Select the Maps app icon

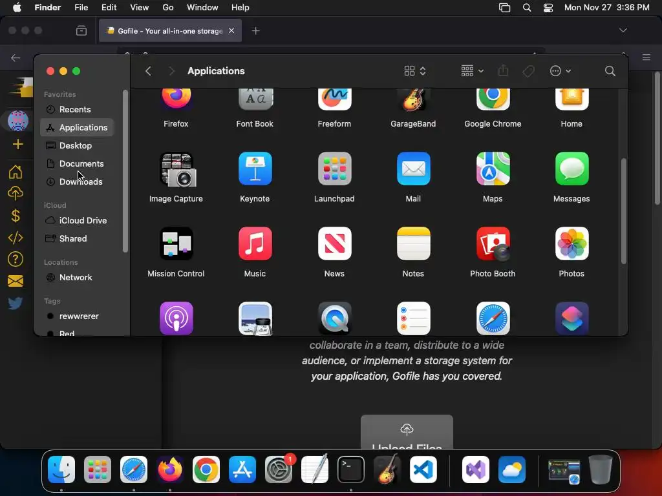493,169
